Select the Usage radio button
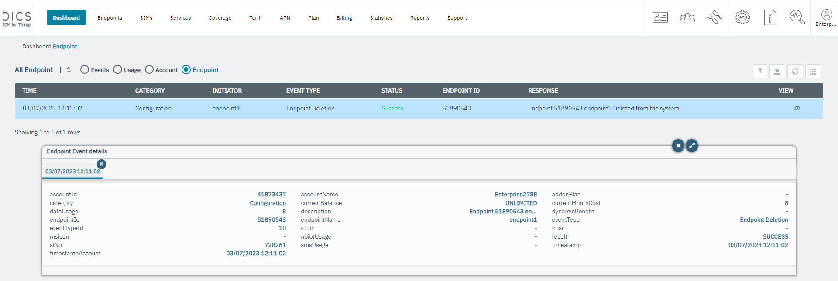838x281 pixels. (117, 70)
